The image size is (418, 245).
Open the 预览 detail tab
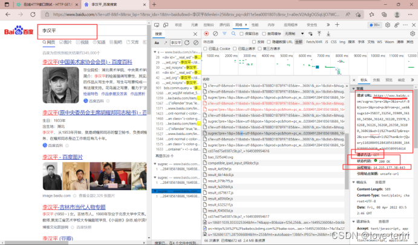(x=389, y=80)
